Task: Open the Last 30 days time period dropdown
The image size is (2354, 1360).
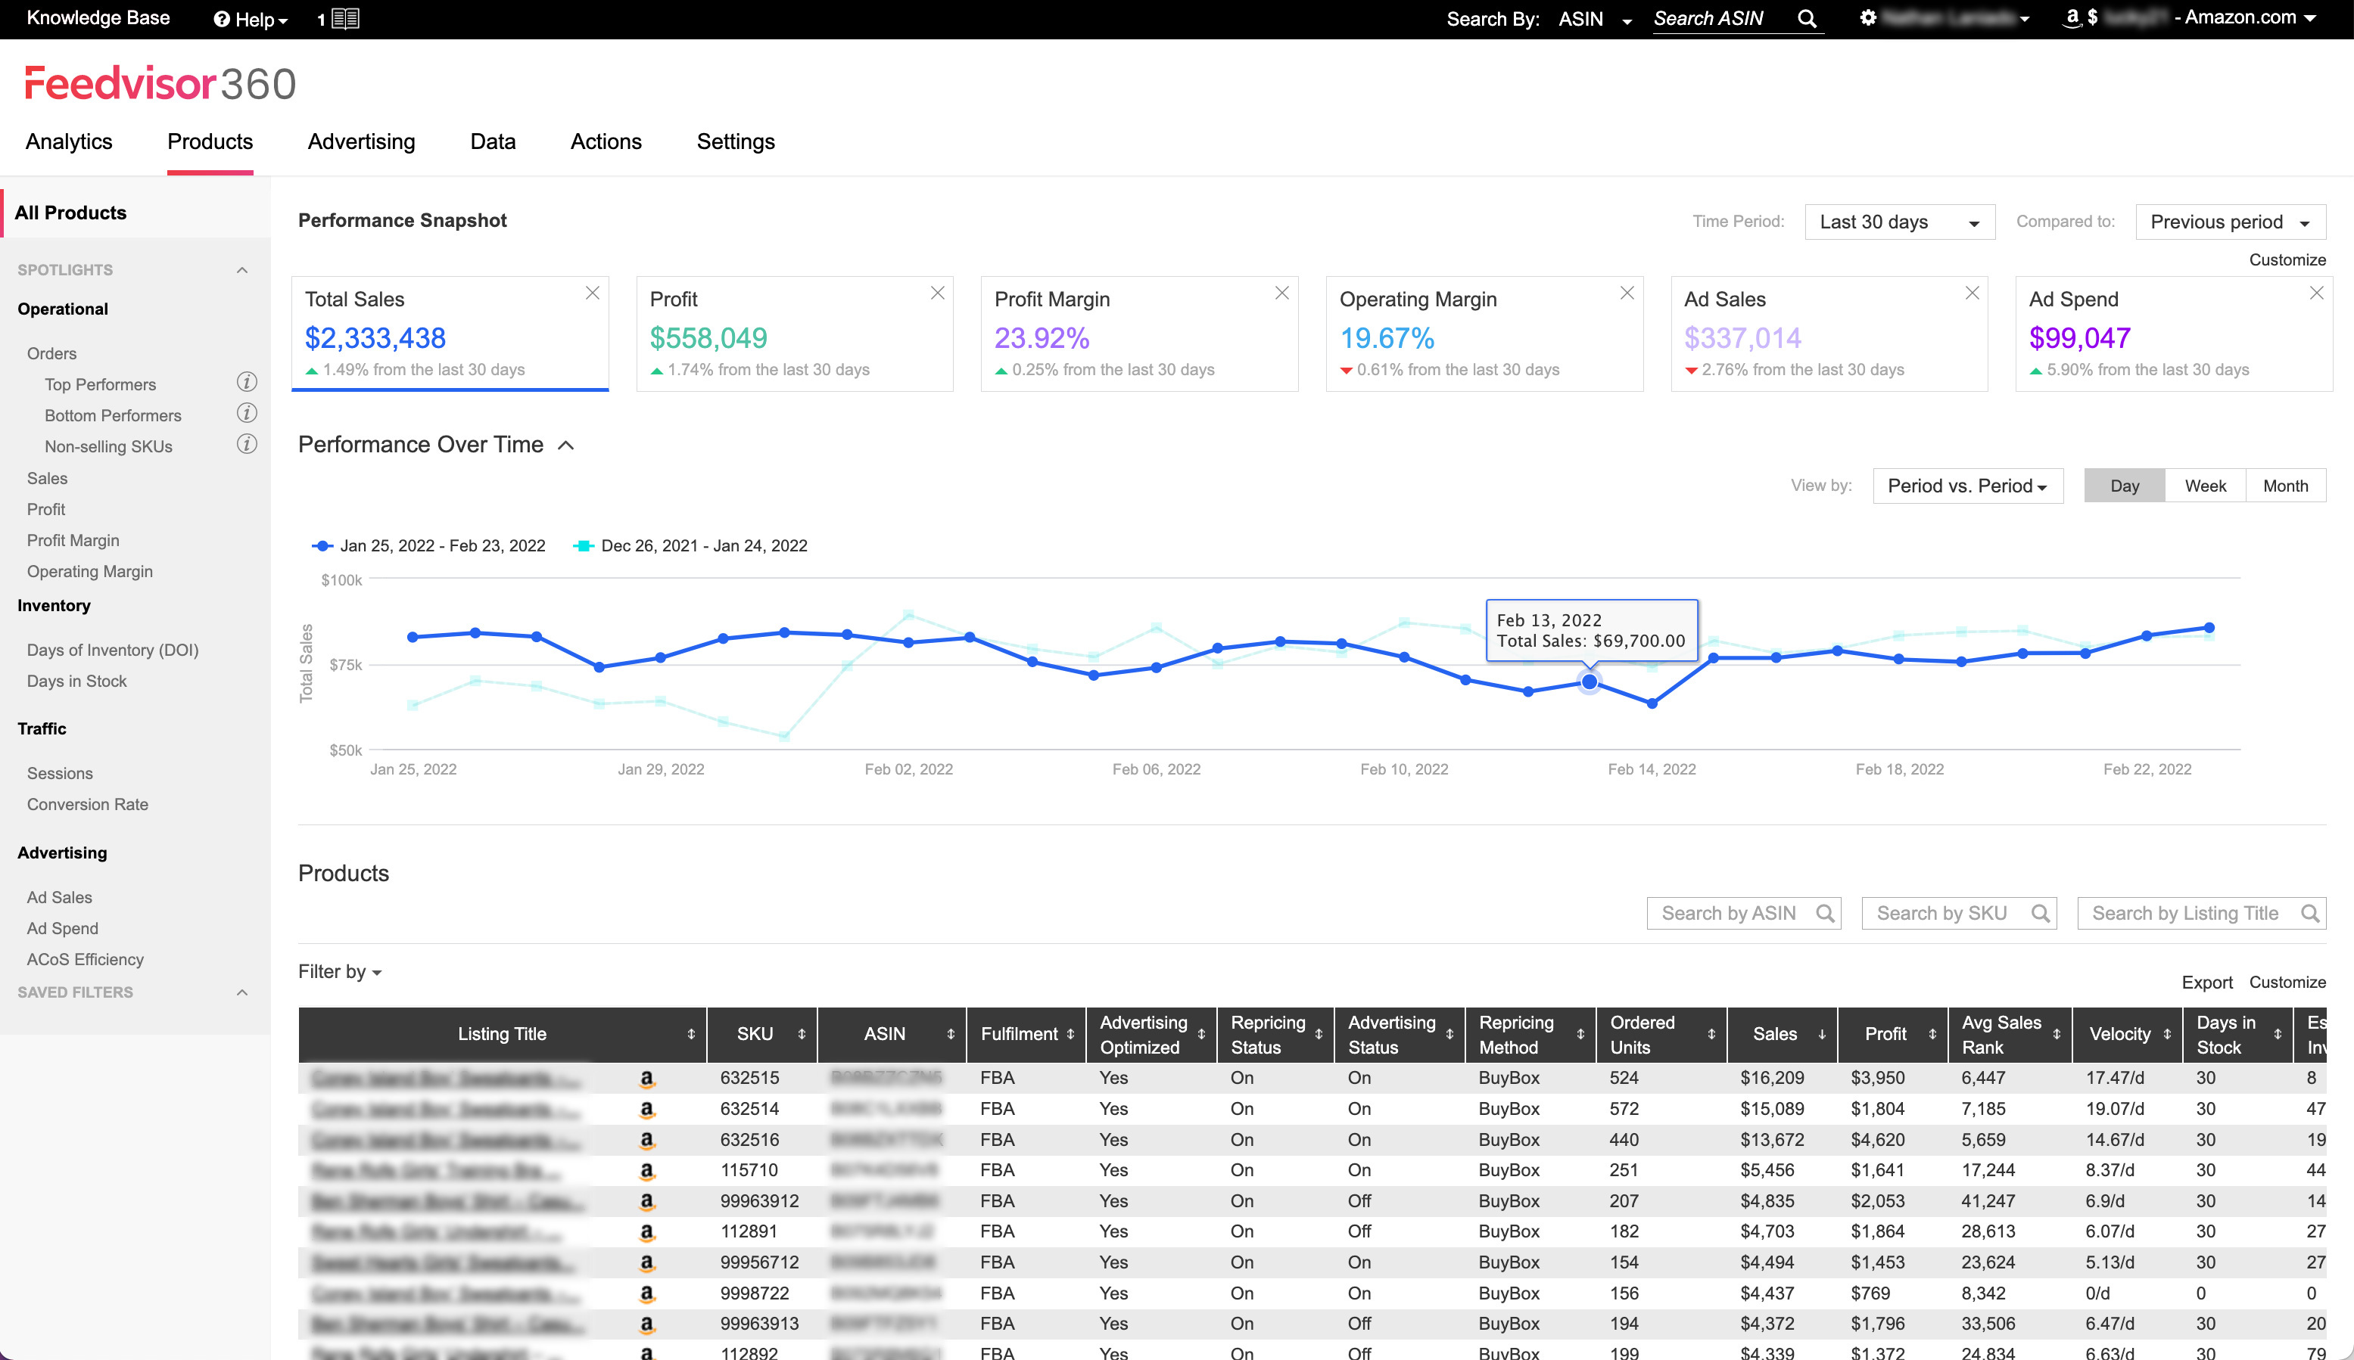Action: click(x=1899, y=222)
